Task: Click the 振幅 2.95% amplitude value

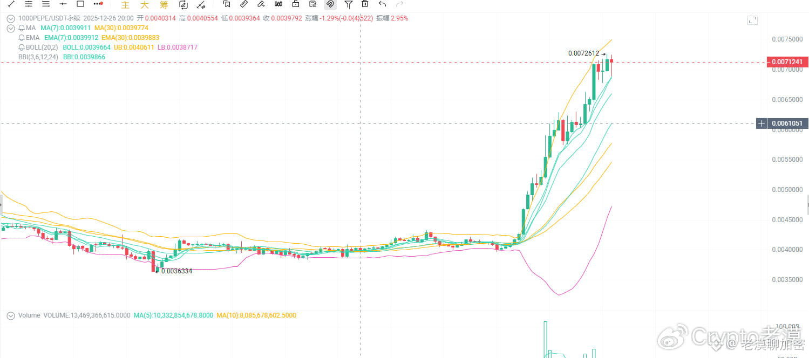Action: [x=392, y=18]
